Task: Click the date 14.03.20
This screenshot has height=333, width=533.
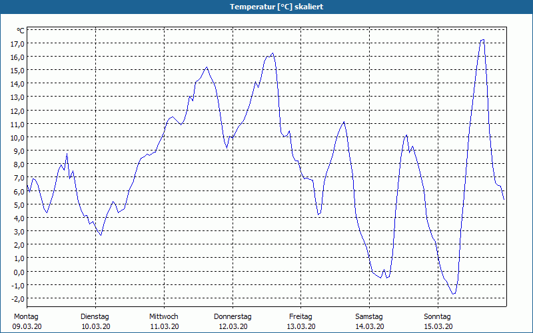Action: tap(370, 326)
